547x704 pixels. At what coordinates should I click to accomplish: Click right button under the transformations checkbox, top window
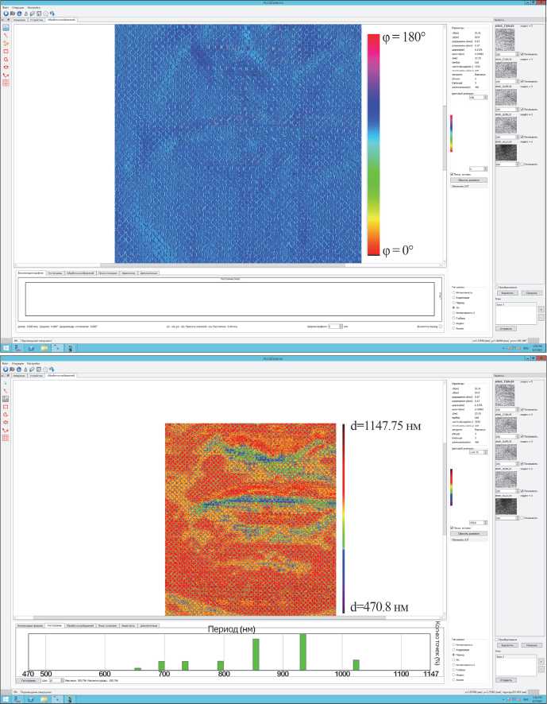point(531,293)
